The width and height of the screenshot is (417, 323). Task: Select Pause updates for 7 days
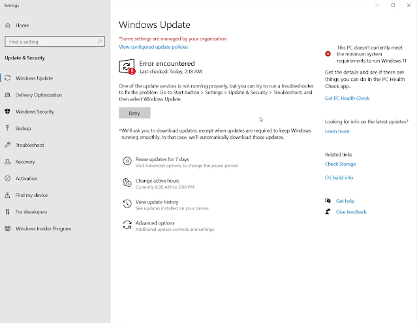pyautogui.click(x=180, y=162)
